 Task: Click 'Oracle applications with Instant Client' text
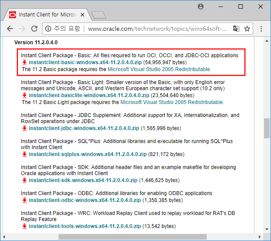coord(64,173)
